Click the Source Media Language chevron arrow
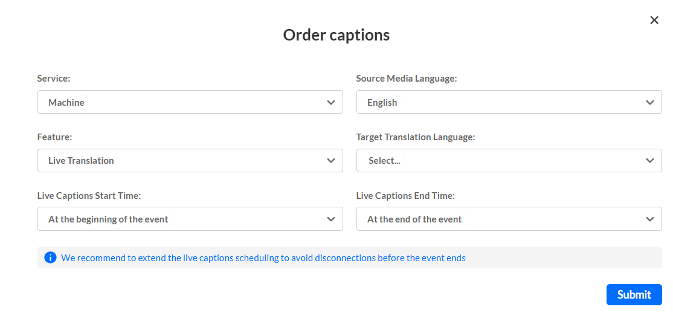 (x=649, y=102)
